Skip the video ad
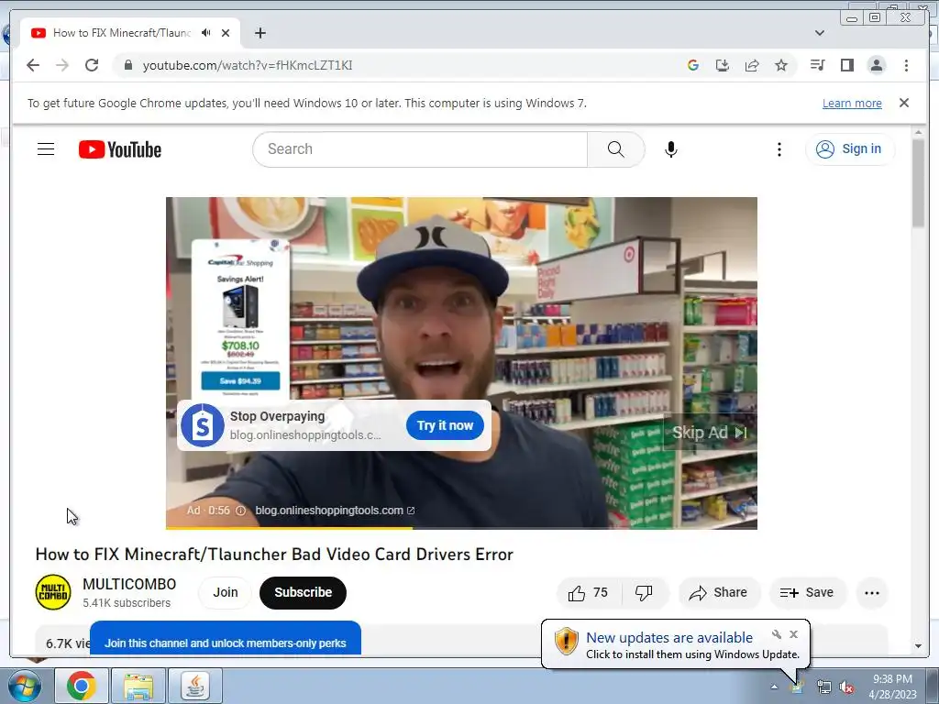Screen dimensions: 939x704 (x=710, y=433)
